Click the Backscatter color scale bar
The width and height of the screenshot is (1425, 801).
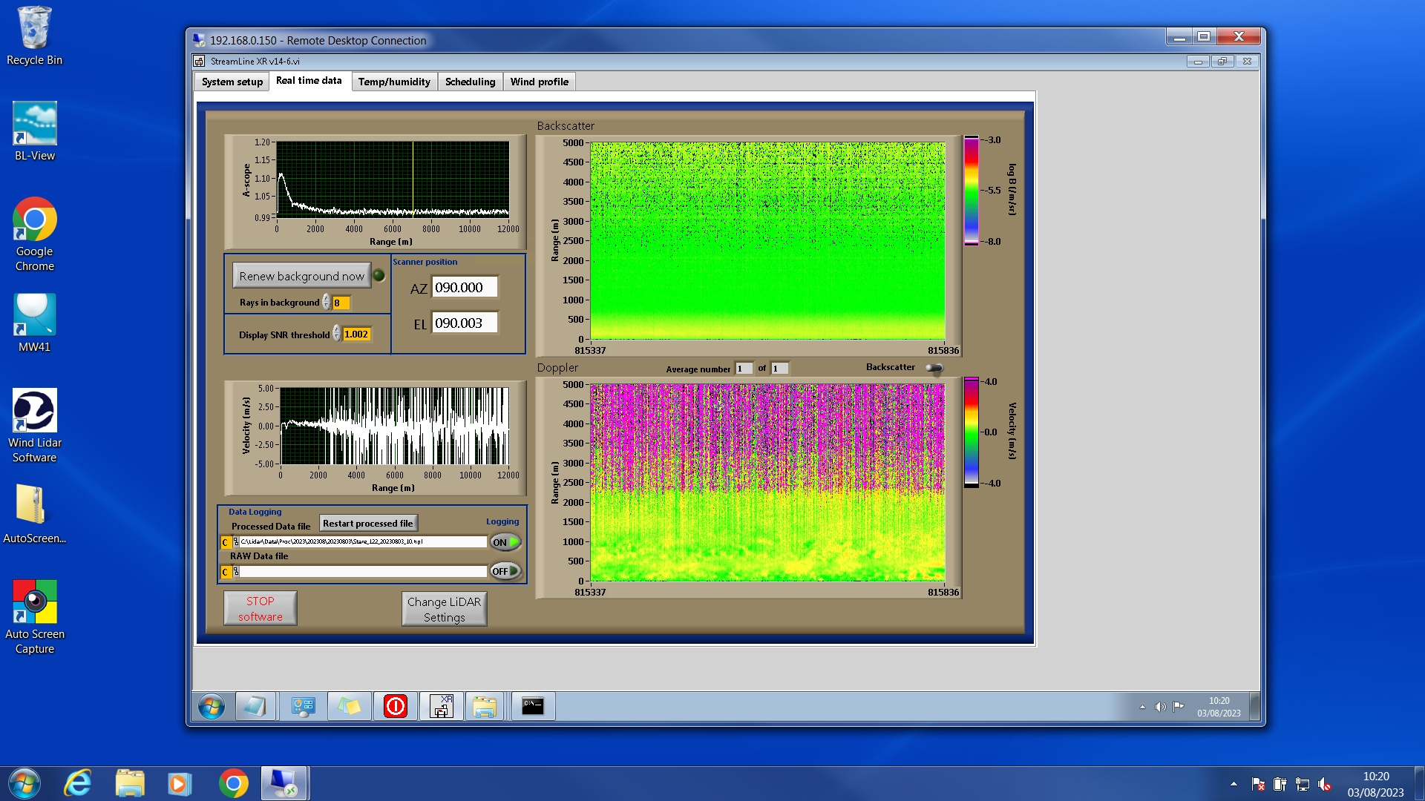(x=971, y=191)
